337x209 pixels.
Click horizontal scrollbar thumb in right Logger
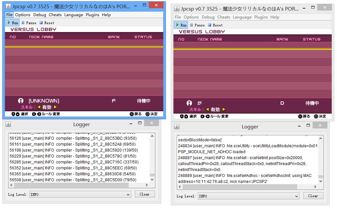(240, 187)
